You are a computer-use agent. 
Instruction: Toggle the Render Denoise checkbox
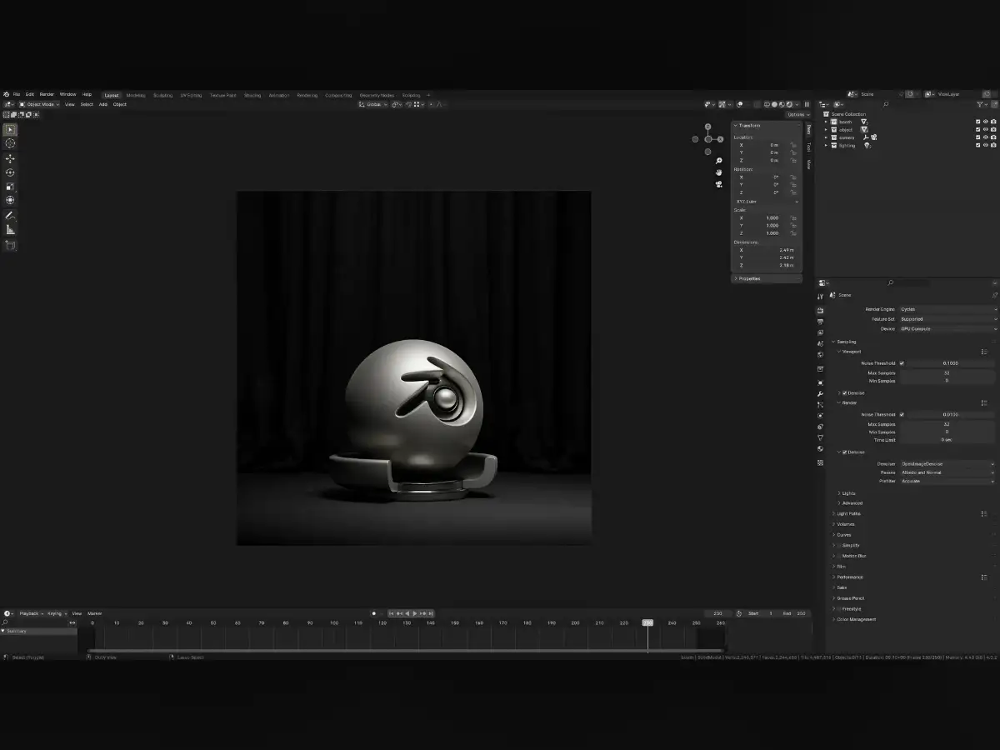[x=844, y=452]
